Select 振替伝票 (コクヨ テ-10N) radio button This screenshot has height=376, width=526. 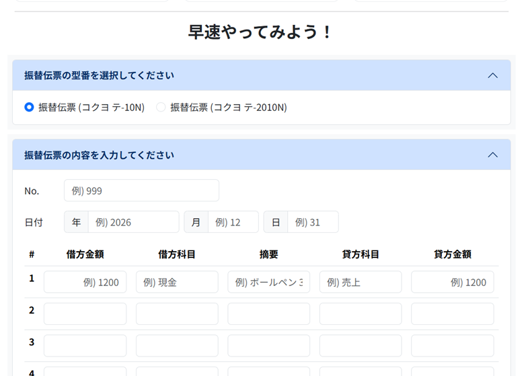pyautogui.click(x=29, y=107)
